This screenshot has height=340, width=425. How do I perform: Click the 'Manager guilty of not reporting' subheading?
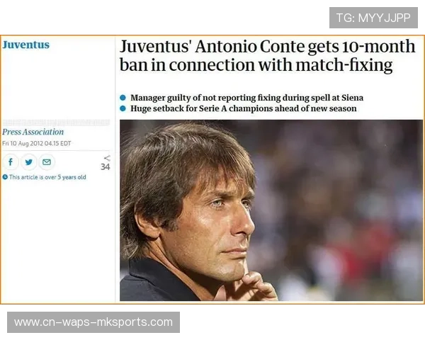click(246, 98)
